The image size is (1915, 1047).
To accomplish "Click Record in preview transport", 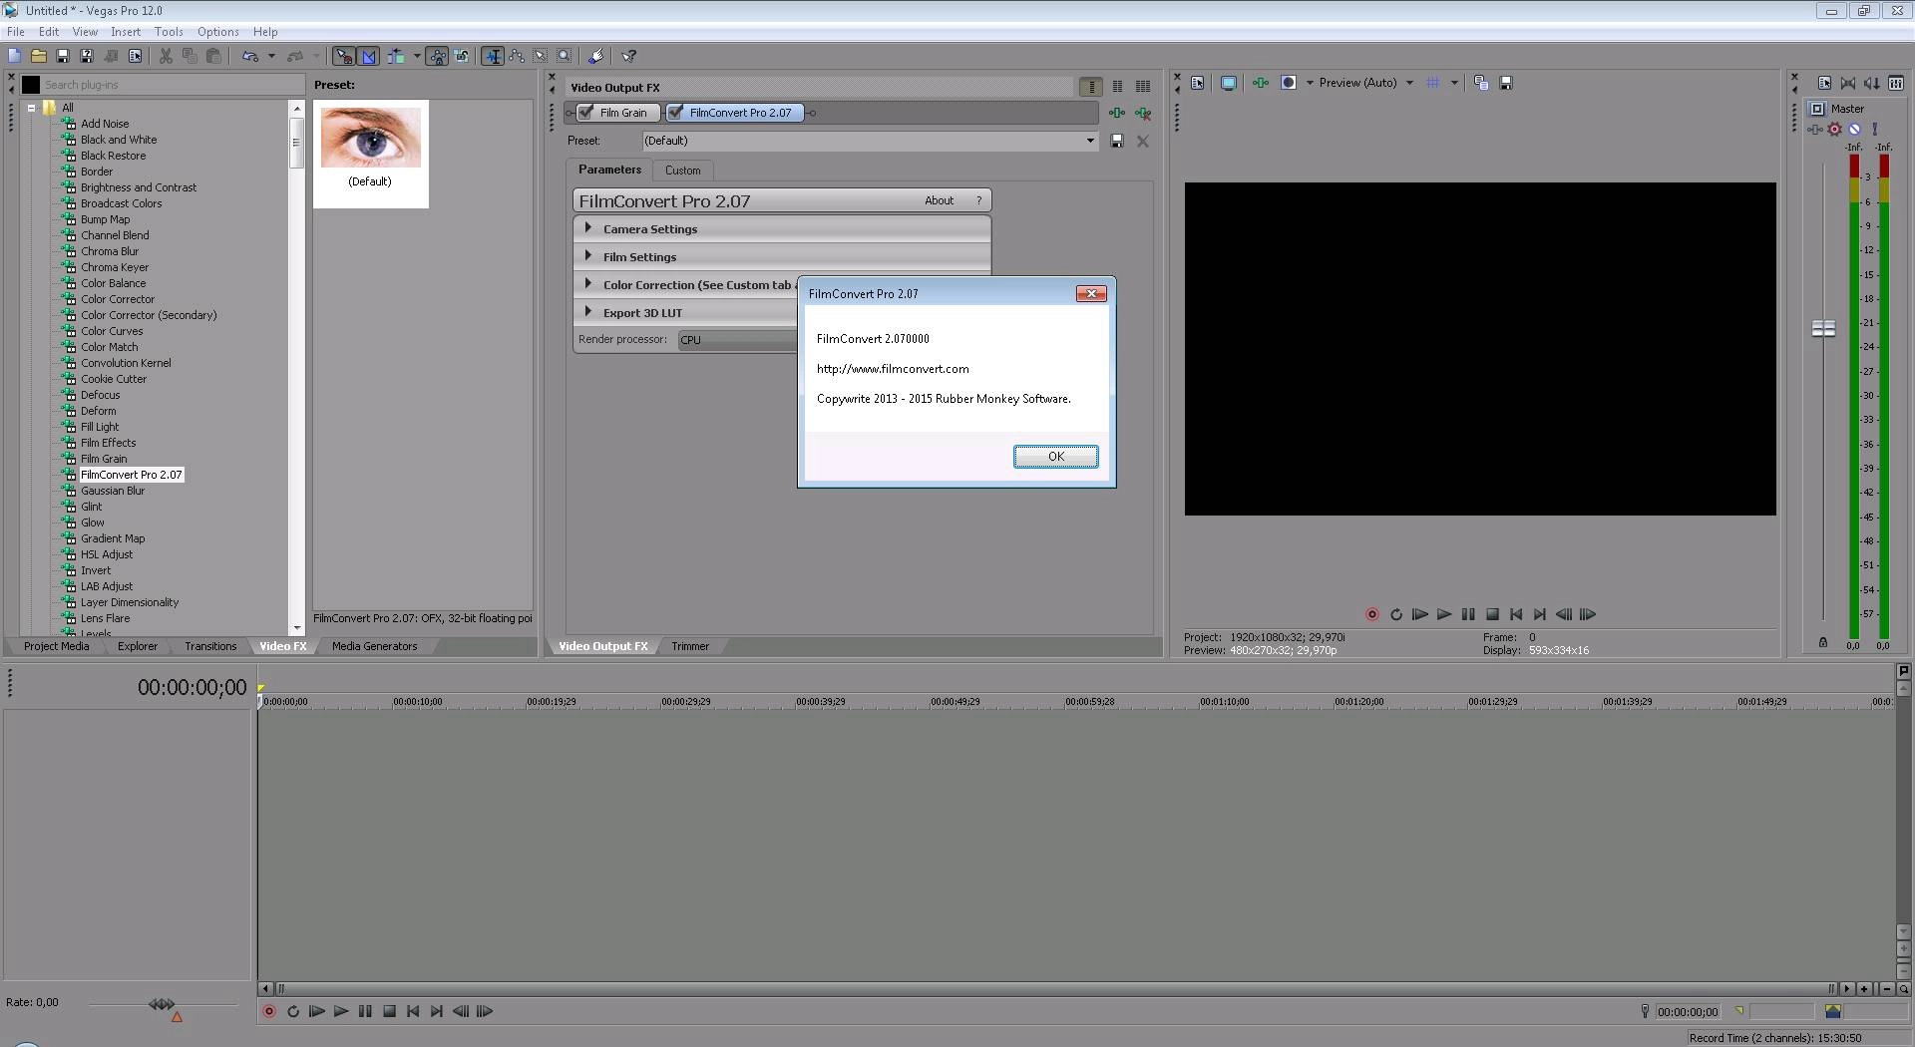I will 1372,614.
